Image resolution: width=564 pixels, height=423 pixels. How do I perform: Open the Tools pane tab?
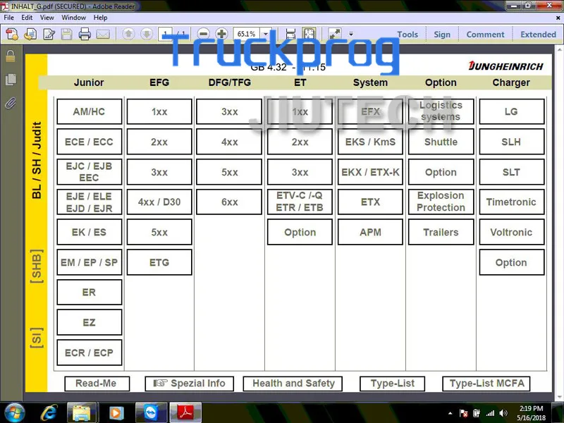click(407, 34)
